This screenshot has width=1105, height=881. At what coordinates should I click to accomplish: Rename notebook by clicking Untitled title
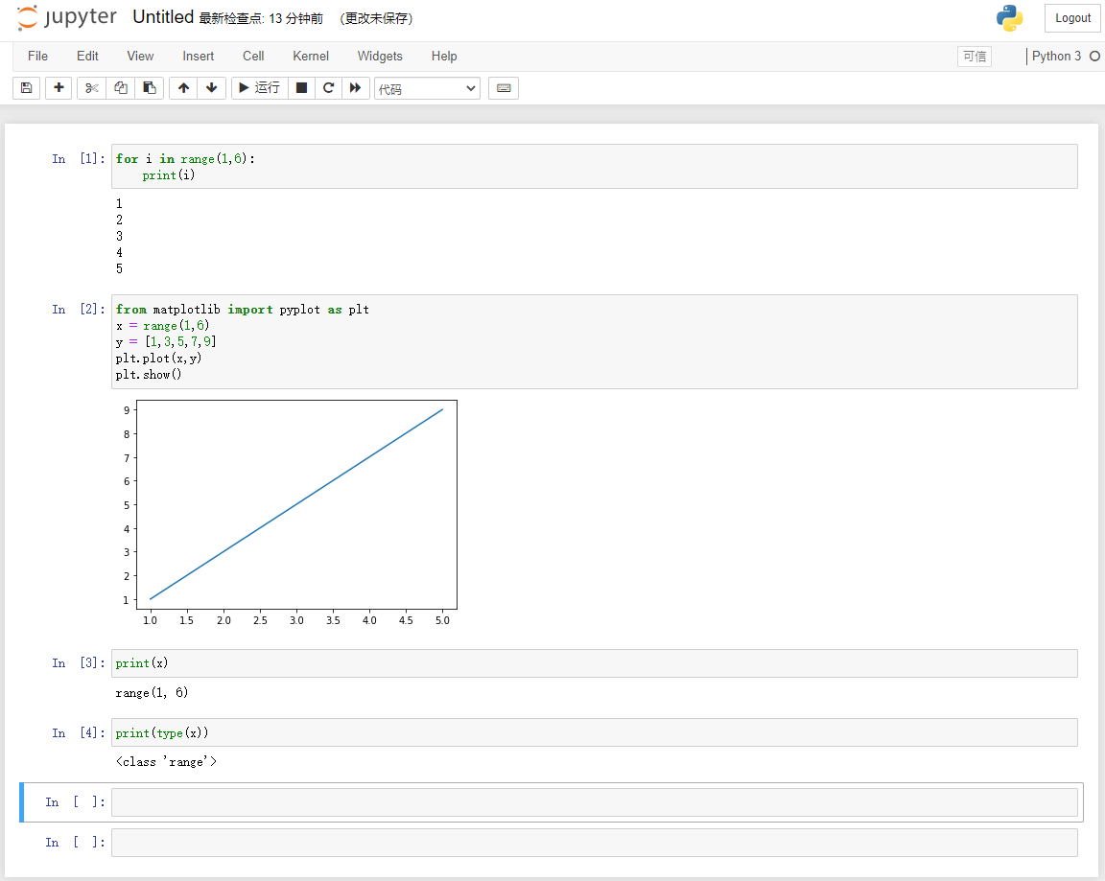tap(163, 17)
